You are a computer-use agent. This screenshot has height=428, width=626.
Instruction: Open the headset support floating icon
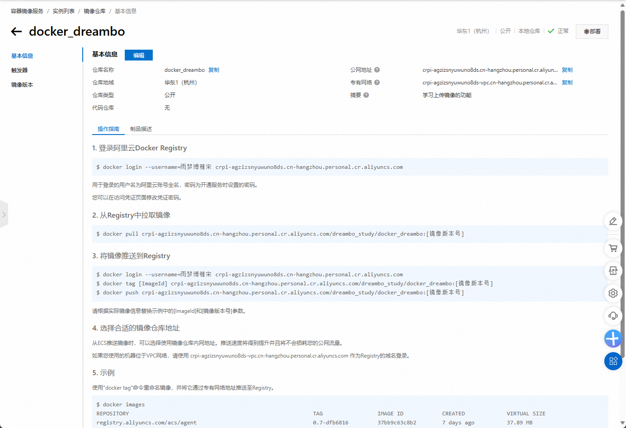(613, 316)
